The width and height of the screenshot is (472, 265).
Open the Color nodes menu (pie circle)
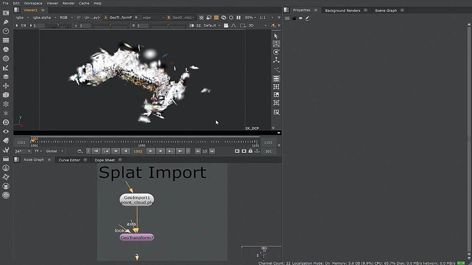pos(6,49)
